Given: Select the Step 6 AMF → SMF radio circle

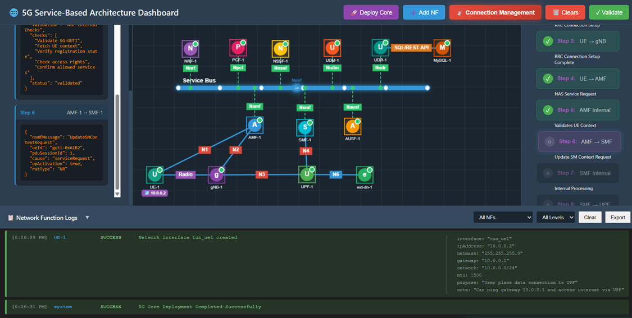Looking at the screenshot, I should point(548,142).
